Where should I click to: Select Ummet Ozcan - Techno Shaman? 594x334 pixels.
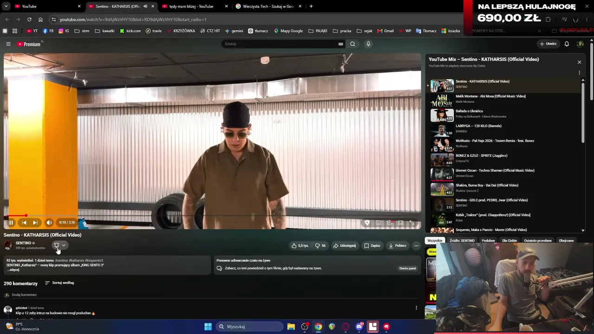[x=504, y=174]
